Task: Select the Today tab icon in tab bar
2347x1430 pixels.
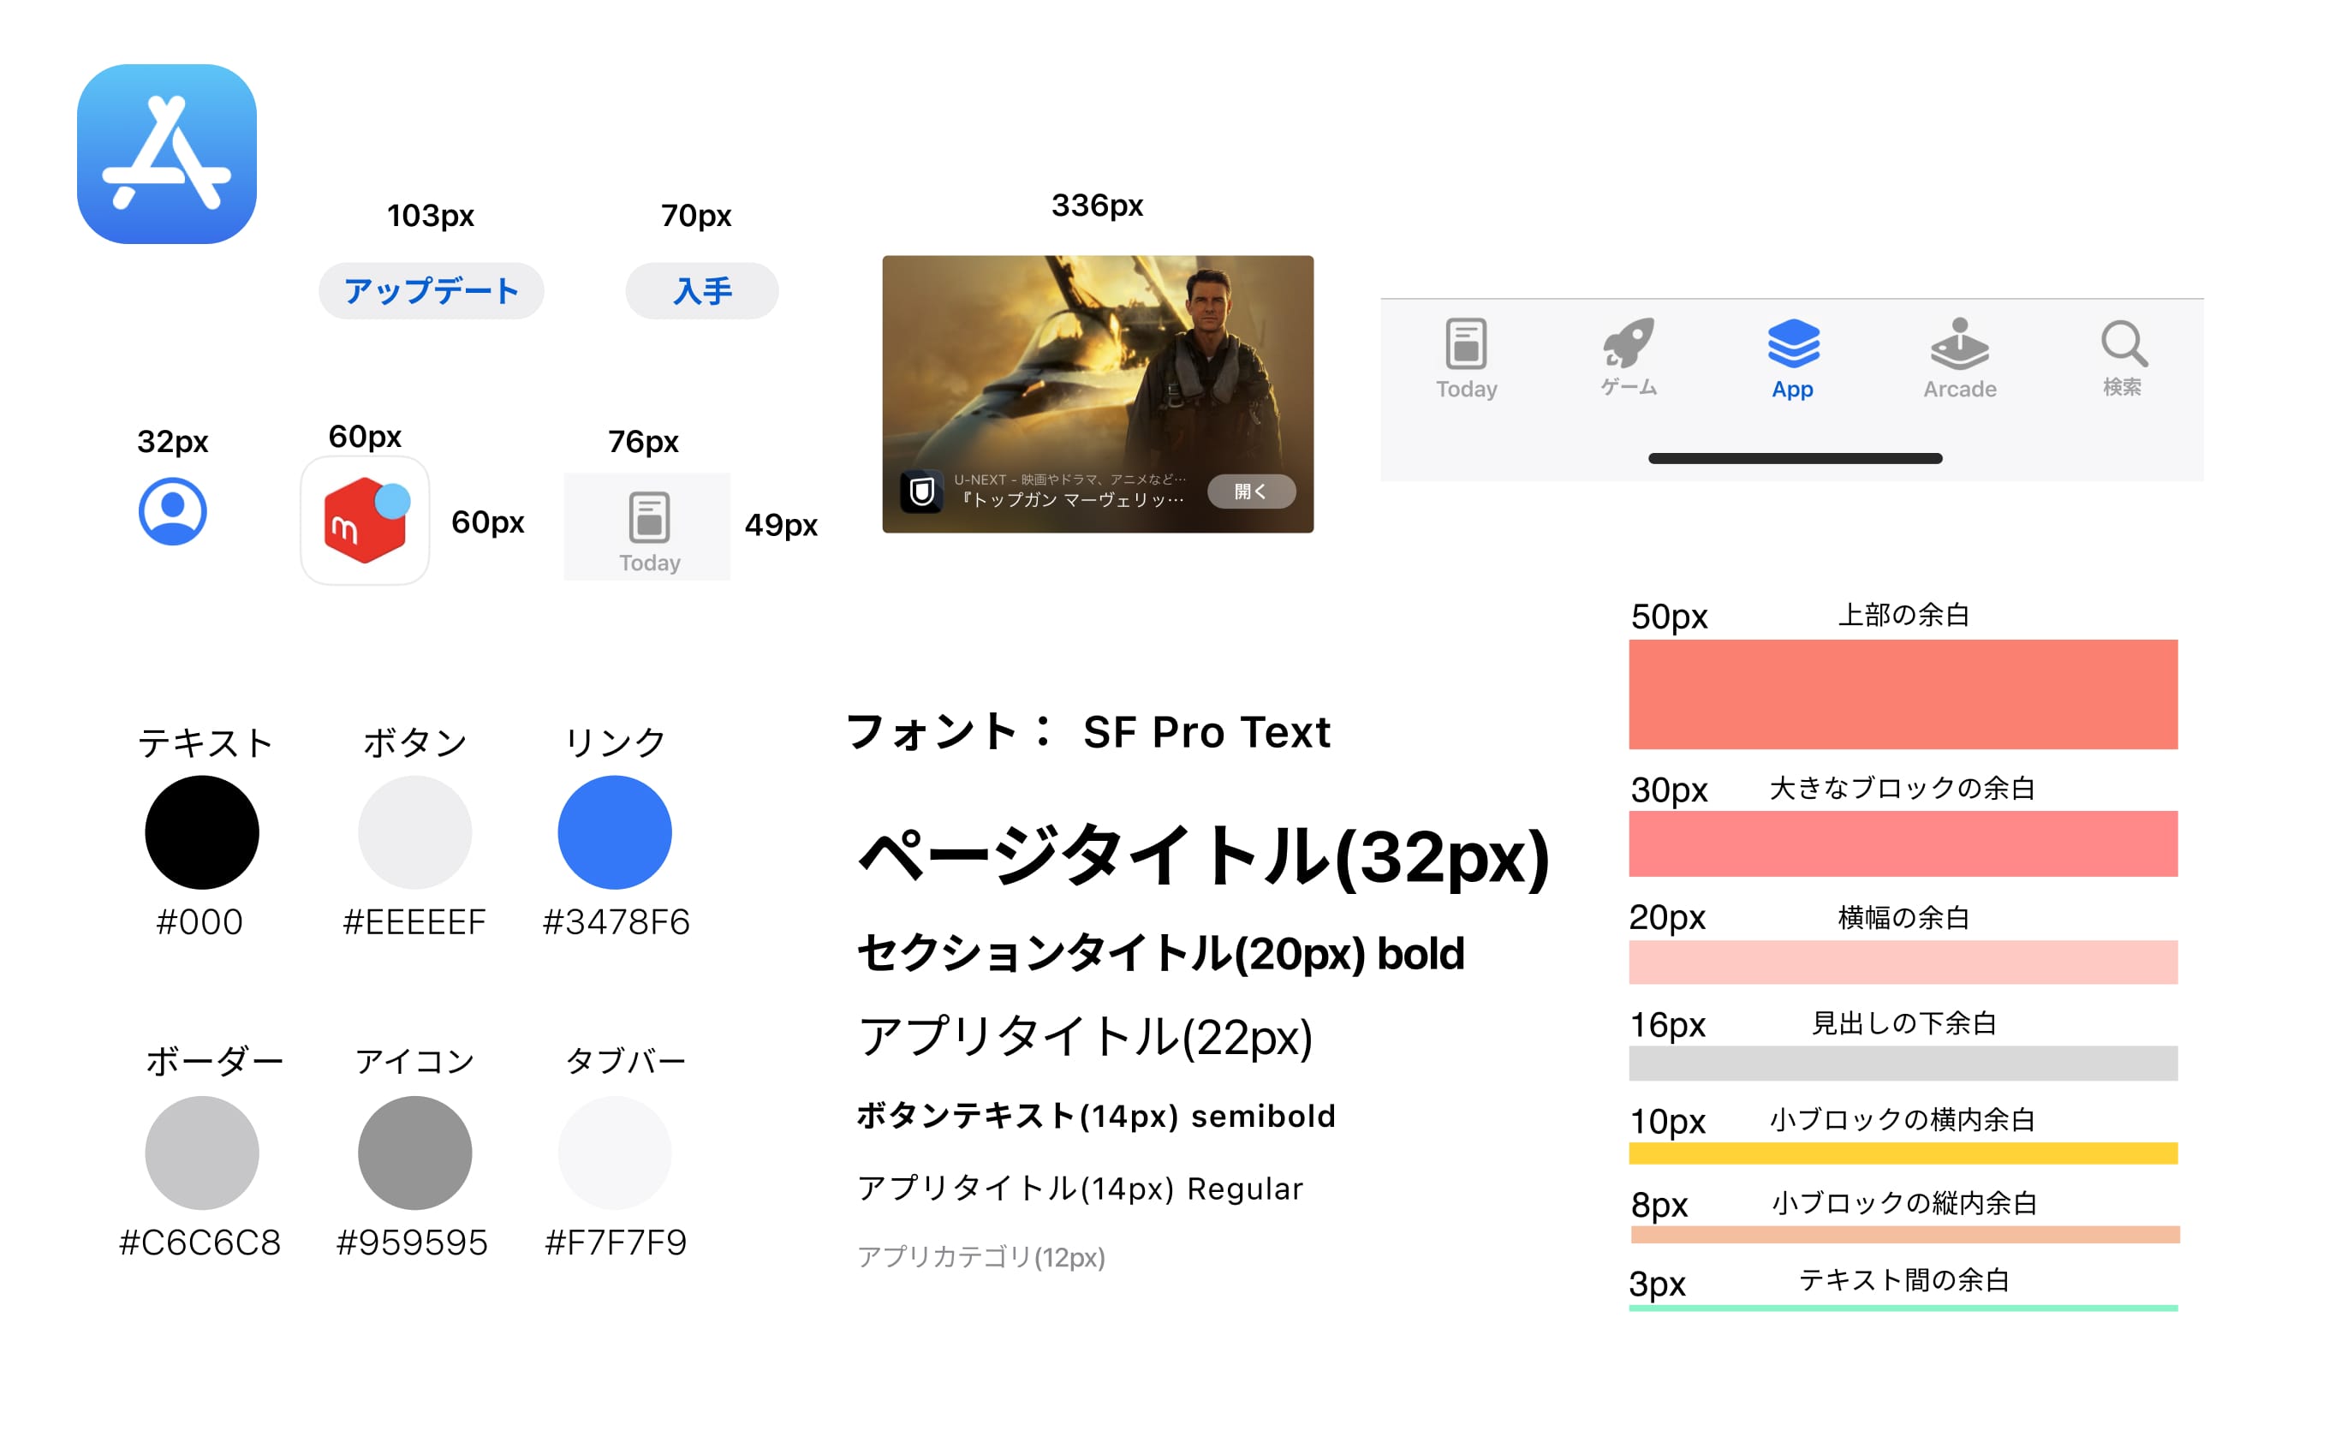Action: [x=1467, y=343]
